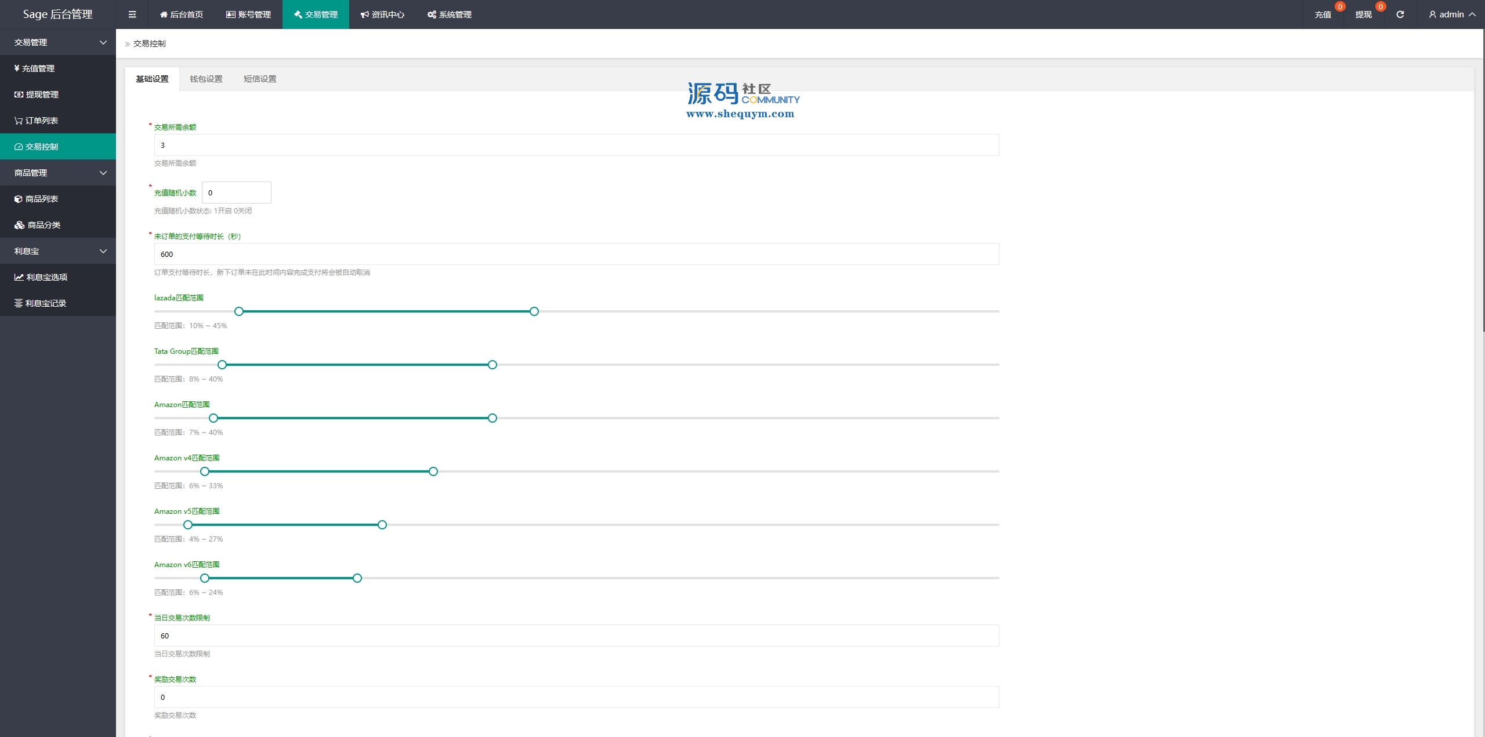Collapse the 交易管理 sidebar group

coord(58,42)
